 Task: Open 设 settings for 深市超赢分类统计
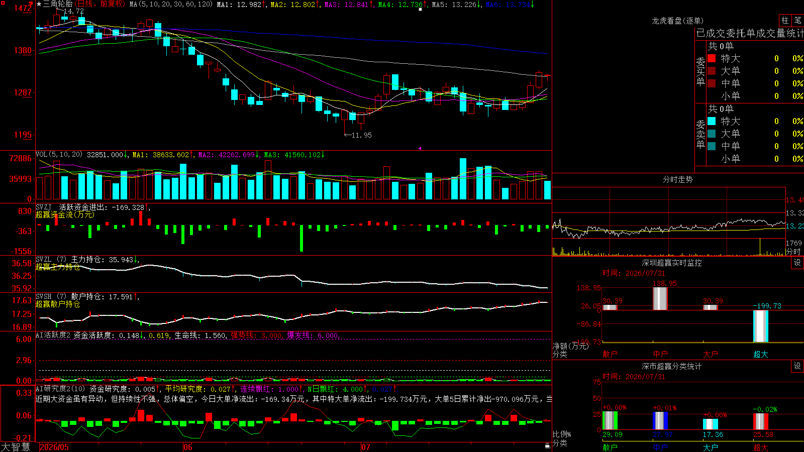(797, 366)
